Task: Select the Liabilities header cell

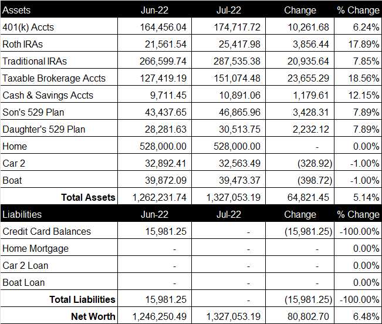Action: (59, 214)
